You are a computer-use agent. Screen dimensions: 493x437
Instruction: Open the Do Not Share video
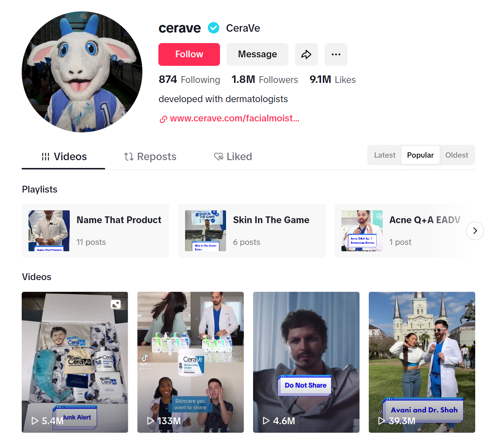click(x=306, y=362)
